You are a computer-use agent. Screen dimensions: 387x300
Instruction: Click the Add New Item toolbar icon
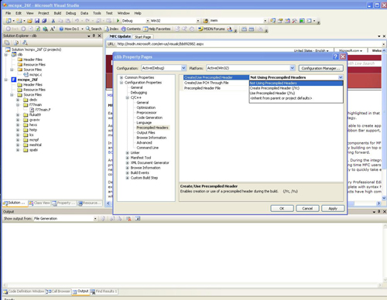[x=19, y=21]
